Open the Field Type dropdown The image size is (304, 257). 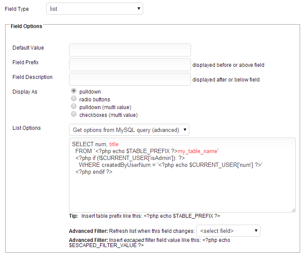tap(94, 9)
